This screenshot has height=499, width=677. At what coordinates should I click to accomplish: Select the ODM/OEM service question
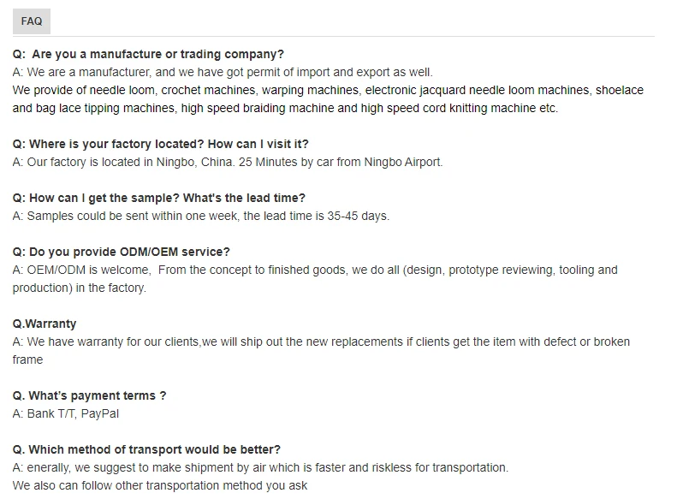(x=121, y=252)
